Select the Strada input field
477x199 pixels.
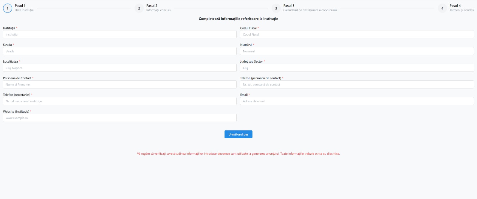click(120, 51)
